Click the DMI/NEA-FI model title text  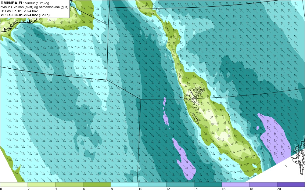(x=11, y=3)
